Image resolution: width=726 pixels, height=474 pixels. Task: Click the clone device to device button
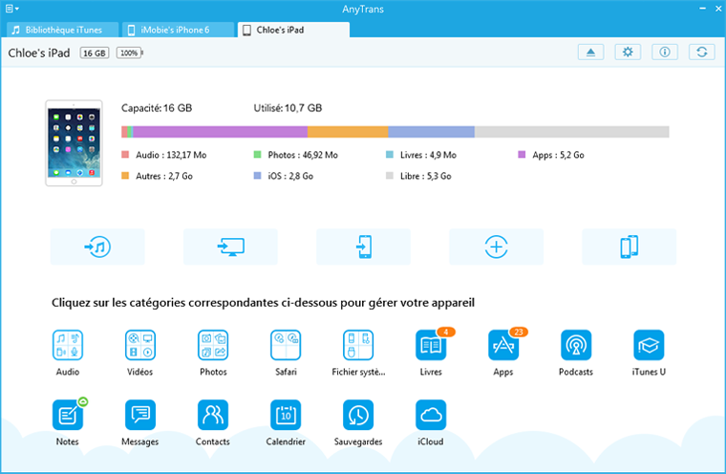630,247
